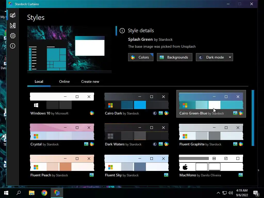This screenshot has width=264, height=198.
Task: Select the Cairo Dark style thumbnail
Action: tap(137, 101)
